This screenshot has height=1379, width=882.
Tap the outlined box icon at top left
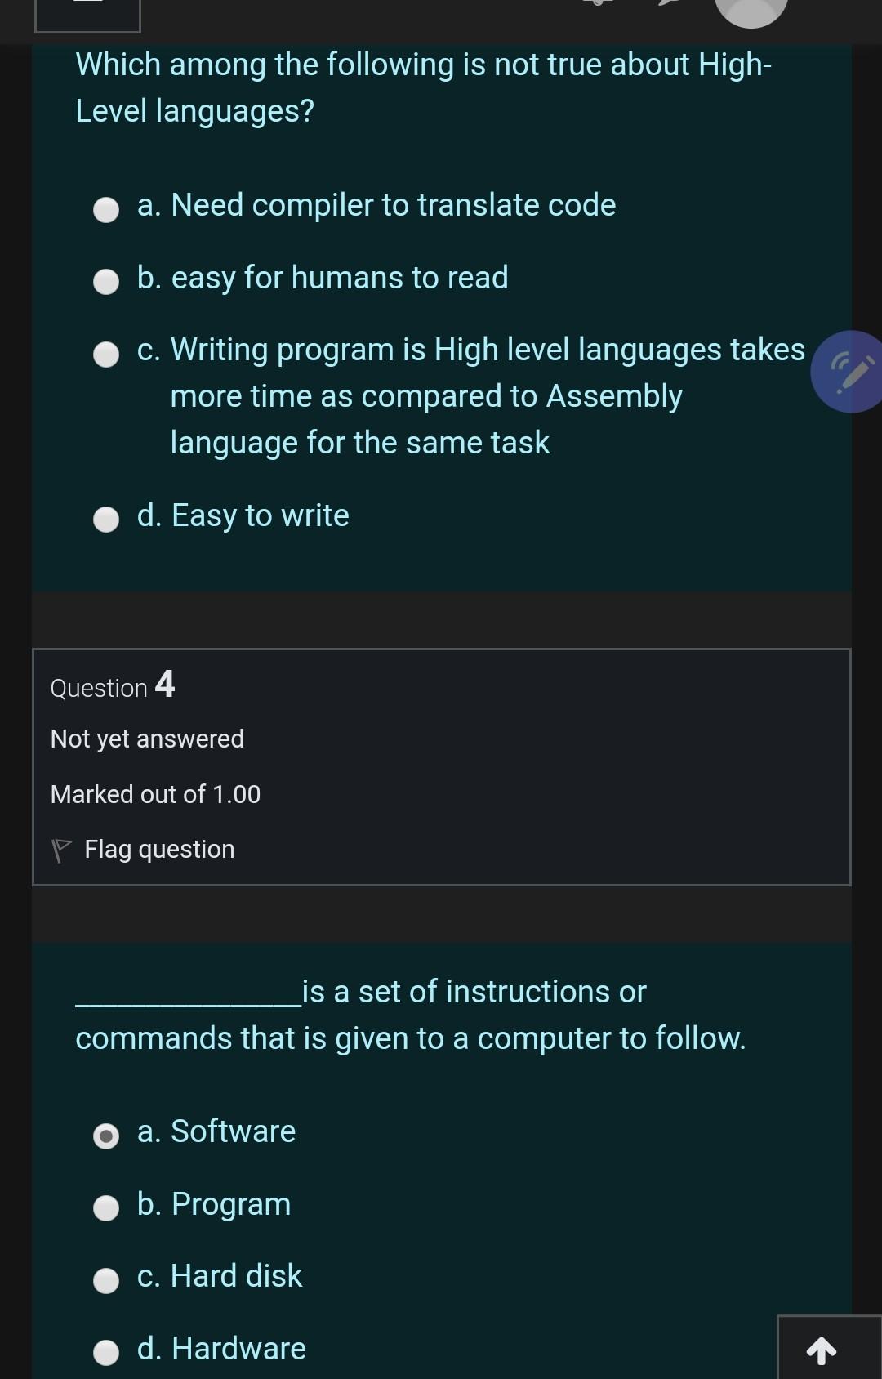(x=86, y=12)
